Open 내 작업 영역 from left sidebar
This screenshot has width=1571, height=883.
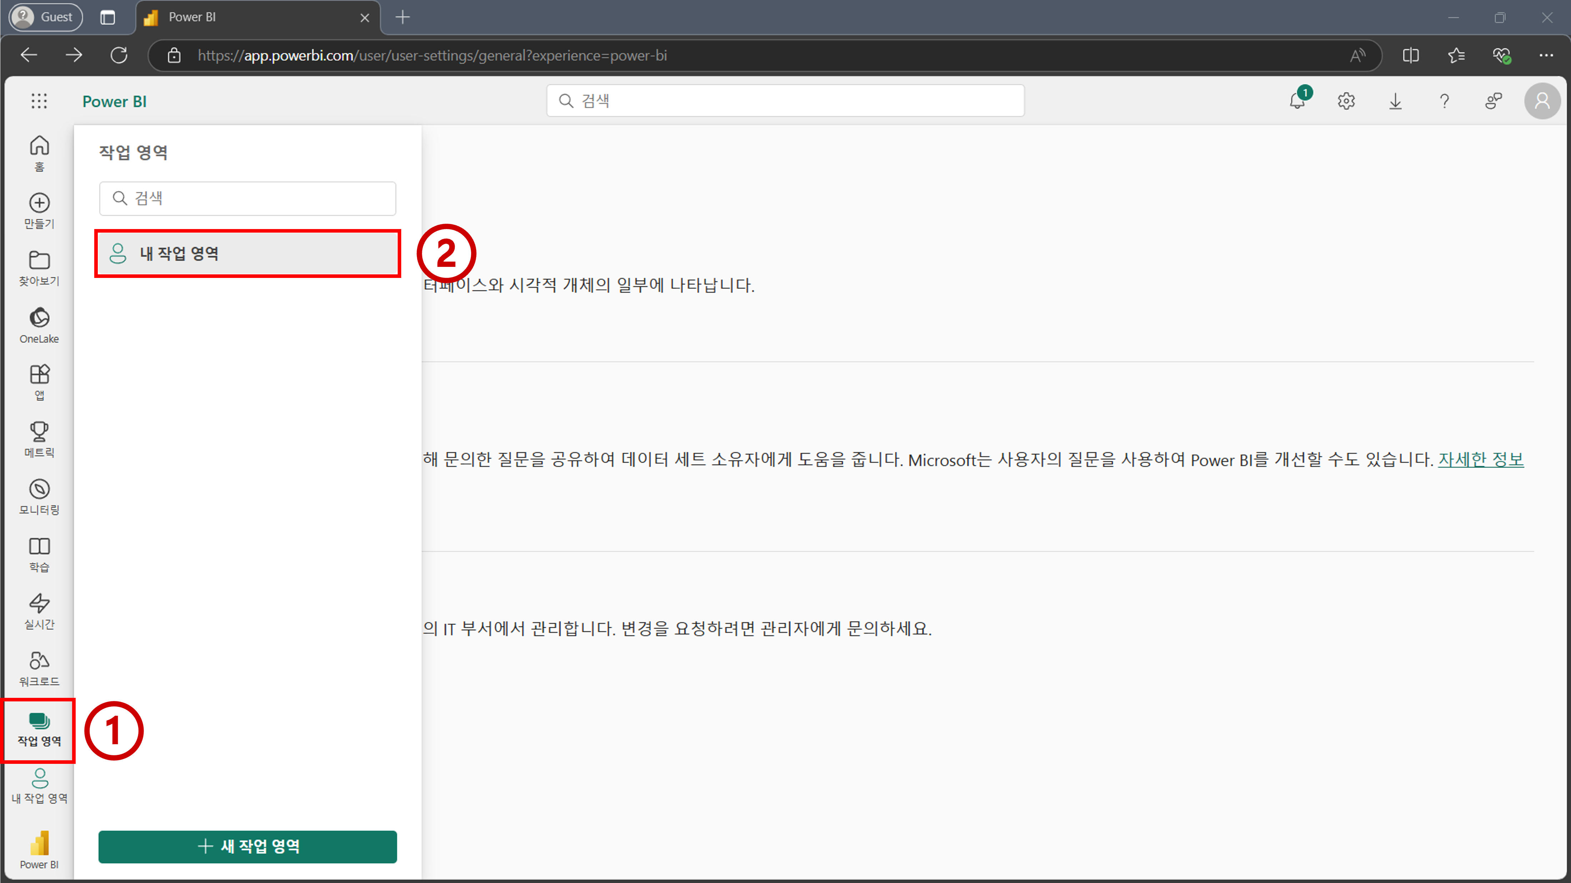click(39, 786)
